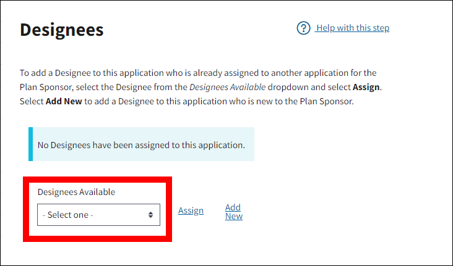Click the blue accent bar on the notice

[x=30, y=144]
